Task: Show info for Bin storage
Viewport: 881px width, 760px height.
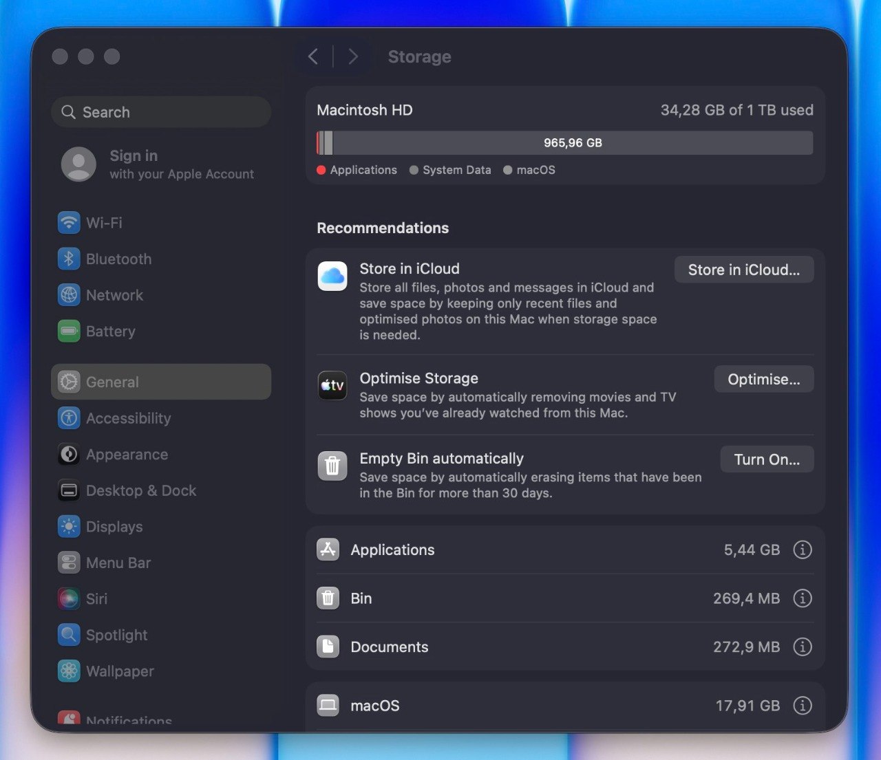Action: 803,598
